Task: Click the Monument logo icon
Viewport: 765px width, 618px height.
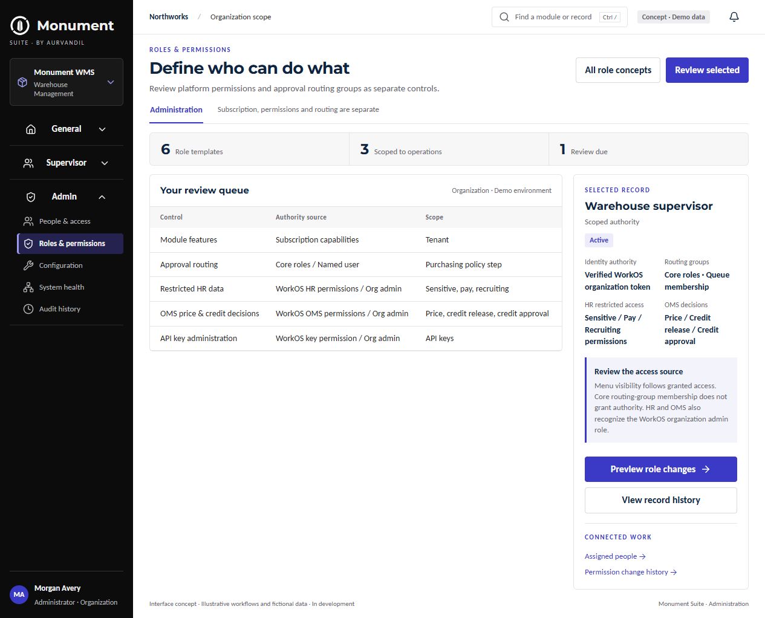Action: click(20, 25)
